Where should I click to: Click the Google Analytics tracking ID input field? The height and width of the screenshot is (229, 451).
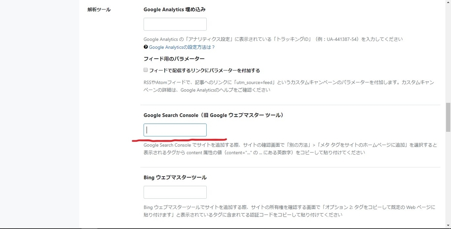tap(175, 24)
